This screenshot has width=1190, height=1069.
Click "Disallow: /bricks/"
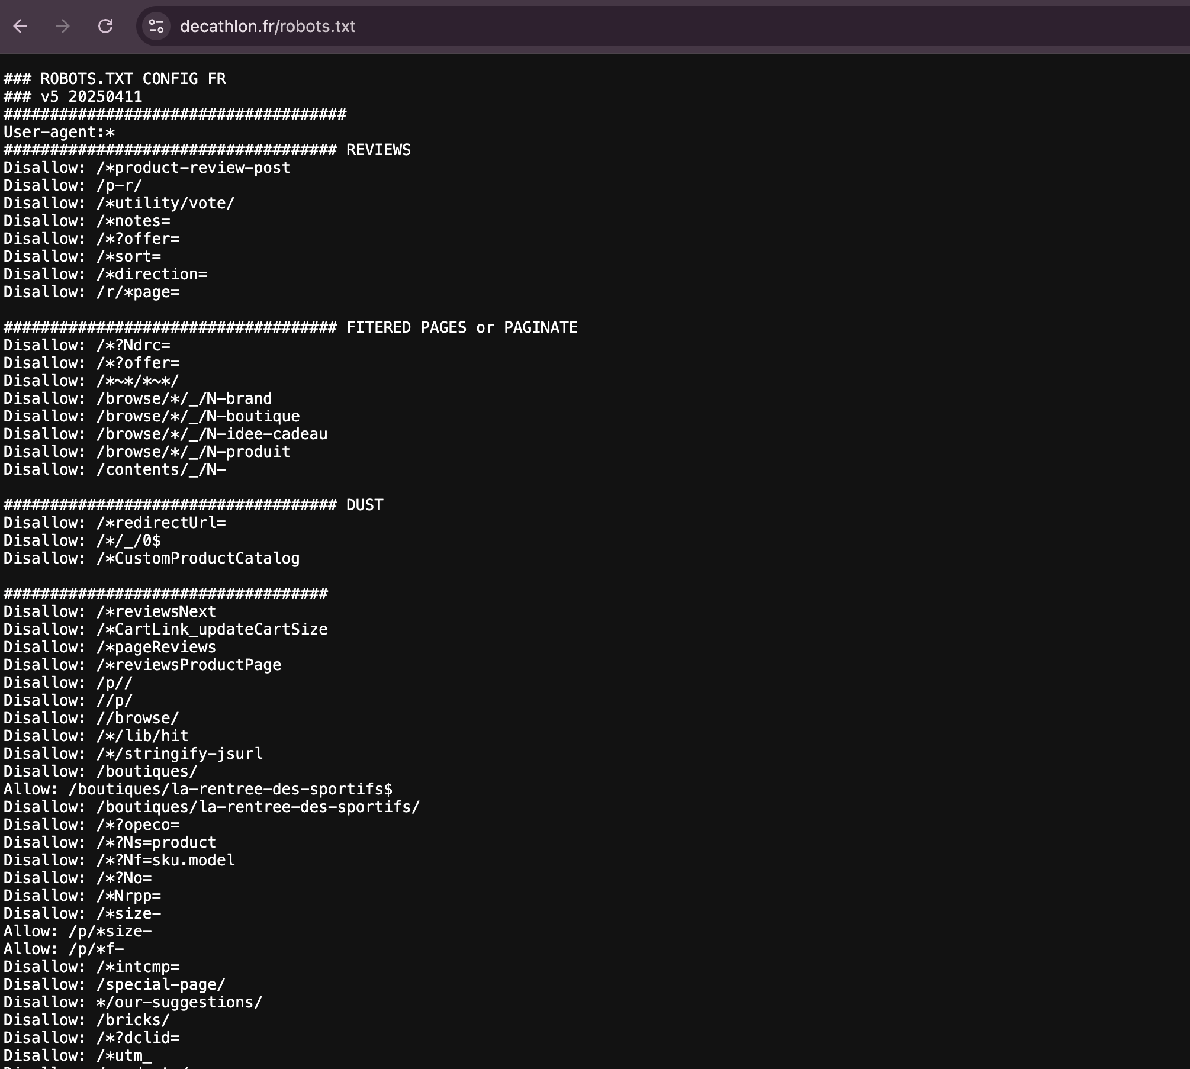87,1020
